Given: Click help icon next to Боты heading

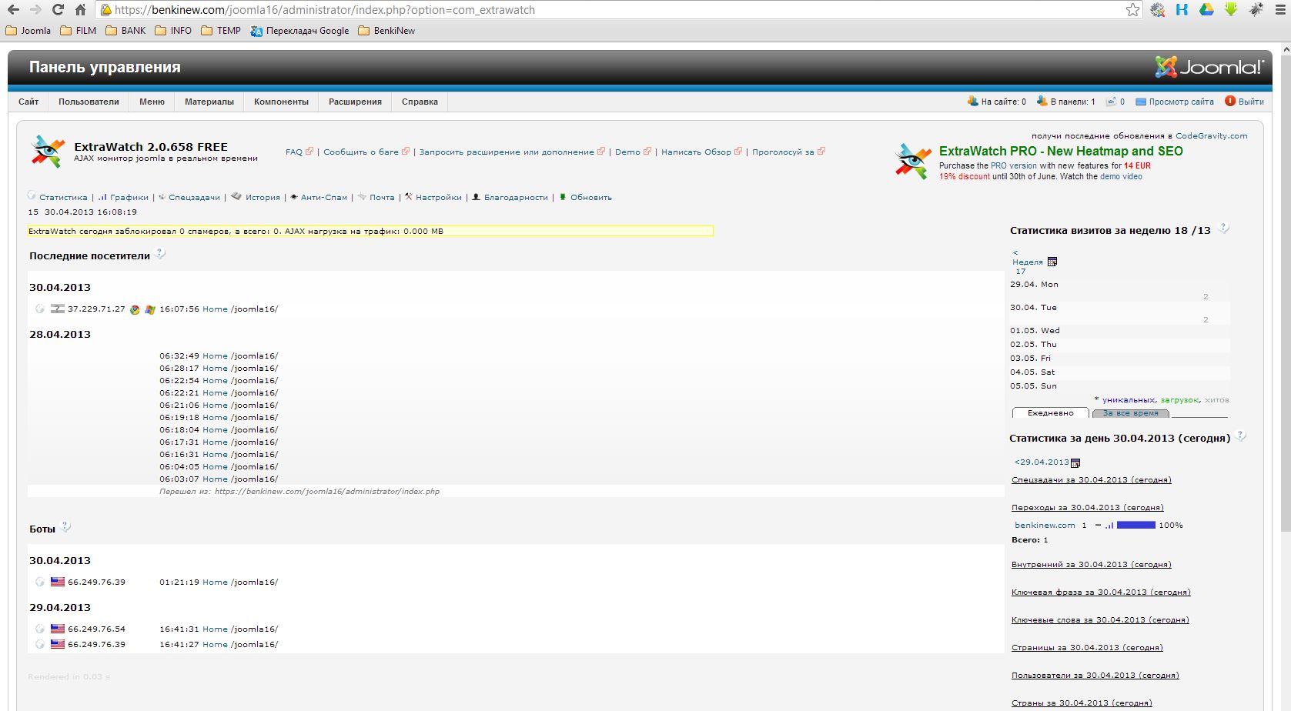Looking at the screenshot, I should coord(65,527).
